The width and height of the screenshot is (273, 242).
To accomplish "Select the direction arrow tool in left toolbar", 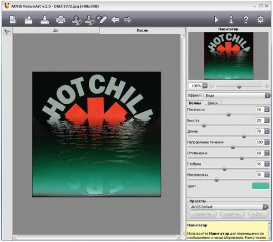I will [x=7, y=32].
